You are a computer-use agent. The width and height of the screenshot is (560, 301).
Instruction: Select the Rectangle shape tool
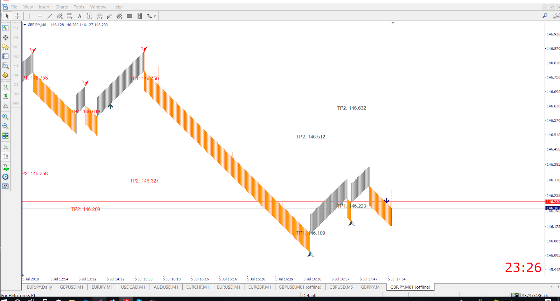(x=129, y=16)
